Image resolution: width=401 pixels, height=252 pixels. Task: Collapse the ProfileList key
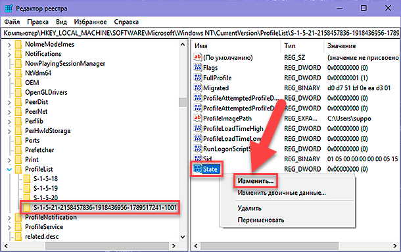(x=9, y=170)
